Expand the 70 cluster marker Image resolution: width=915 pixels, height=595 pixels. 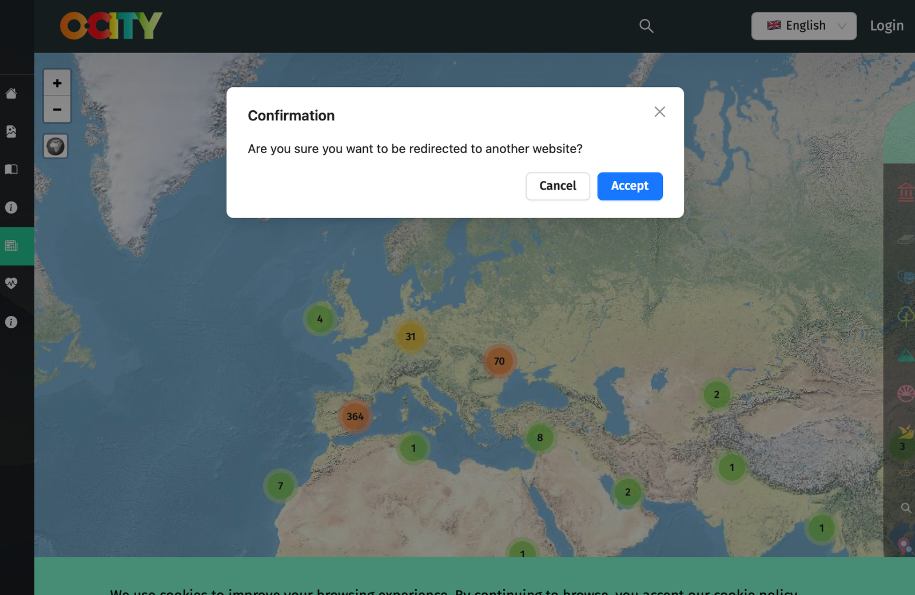point(499,361)
